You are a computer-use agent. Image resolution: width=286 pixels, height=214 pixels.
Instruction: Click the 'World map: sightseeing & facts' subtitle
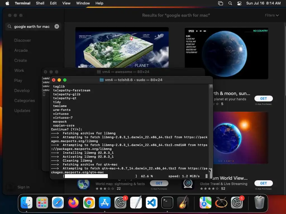tap(120, 184)
